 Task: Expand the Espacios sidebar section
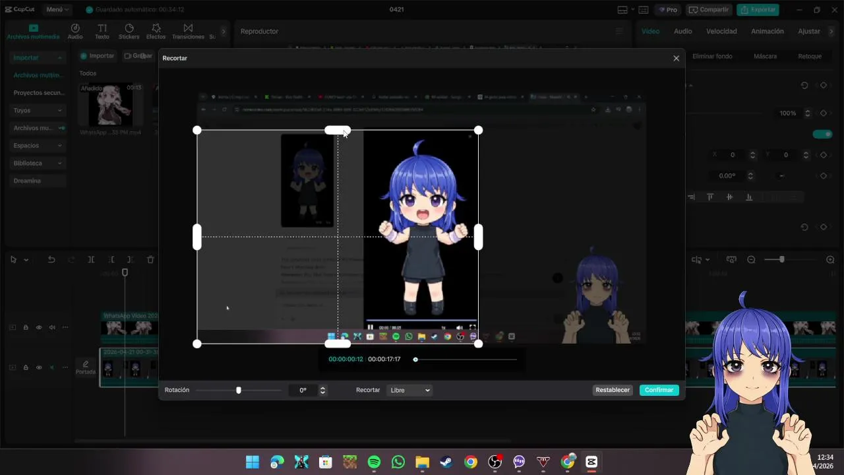[38, 145]
